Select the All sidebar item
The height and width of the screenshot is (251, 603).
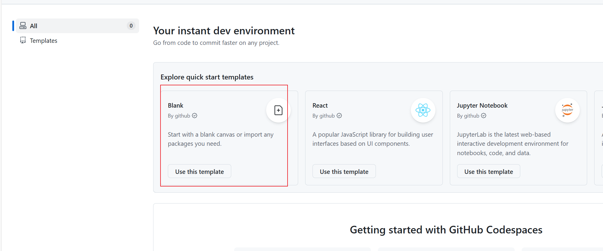coord(34,26)
